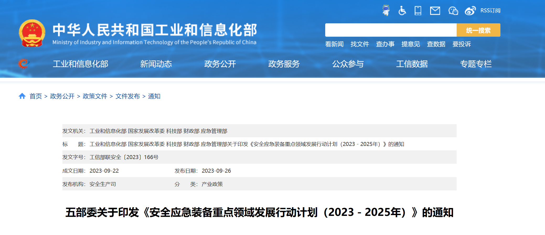Click inside the search text field
Viewport: 545px width, 235px height.
[x=391, y=30]
